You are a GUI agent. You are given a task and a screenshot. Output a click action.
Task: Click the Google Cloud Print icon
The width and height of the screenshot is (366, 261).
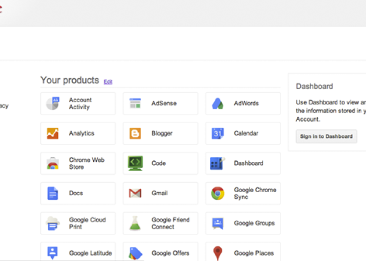[x=53, y=223]
